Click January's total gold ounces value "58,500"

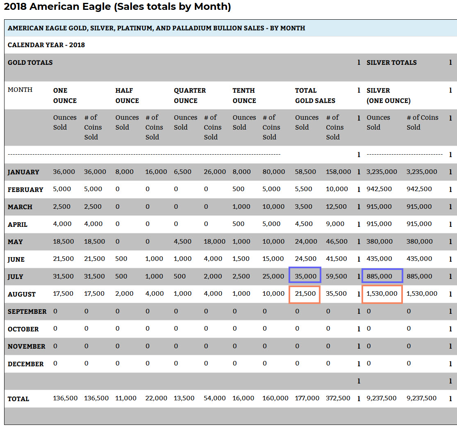305,172
